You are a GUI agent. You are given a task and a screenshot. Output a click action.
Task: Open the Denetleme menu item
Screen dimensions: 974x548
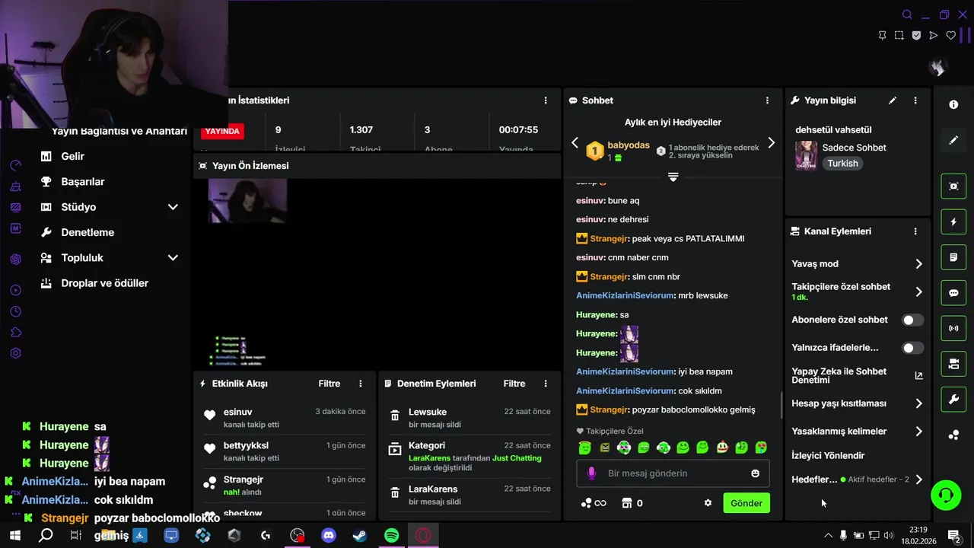pyautogui.click(x=88, y=232)
